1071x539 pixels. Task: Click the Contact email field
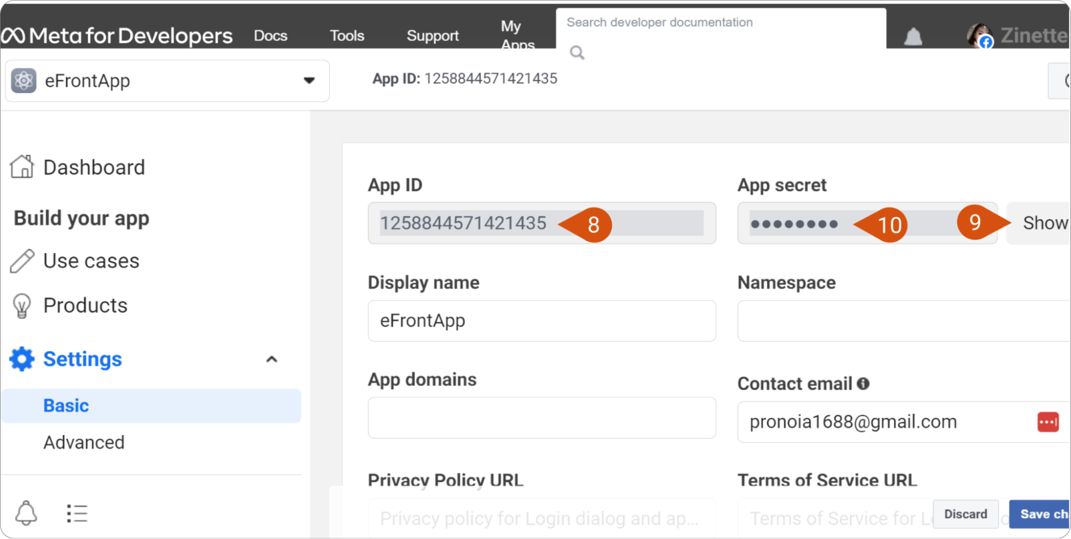pos(904,422)
